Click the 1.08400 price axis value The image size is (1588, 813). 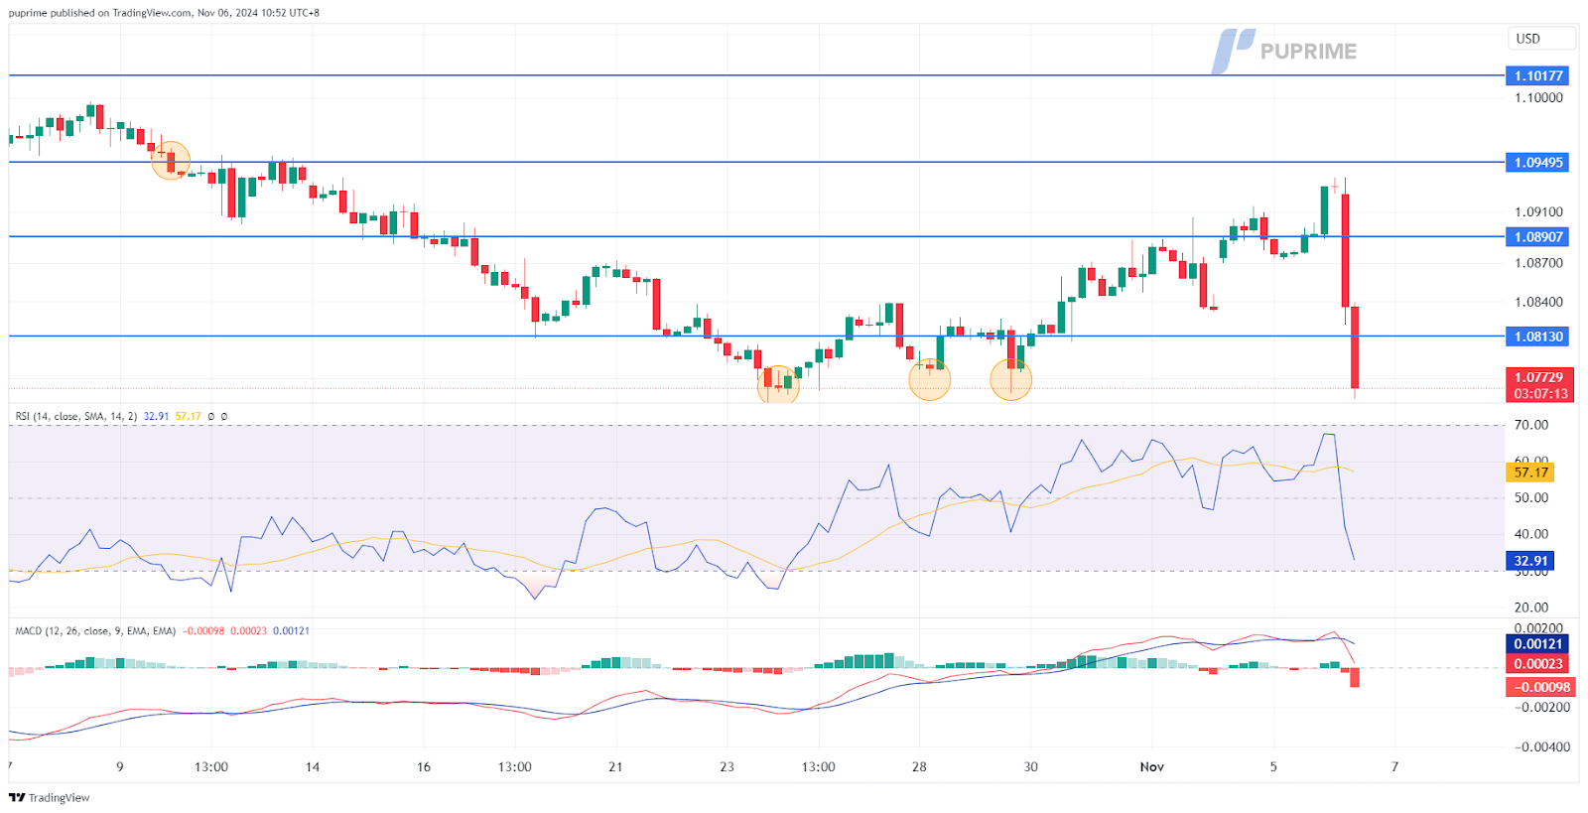coord(1538,302)
